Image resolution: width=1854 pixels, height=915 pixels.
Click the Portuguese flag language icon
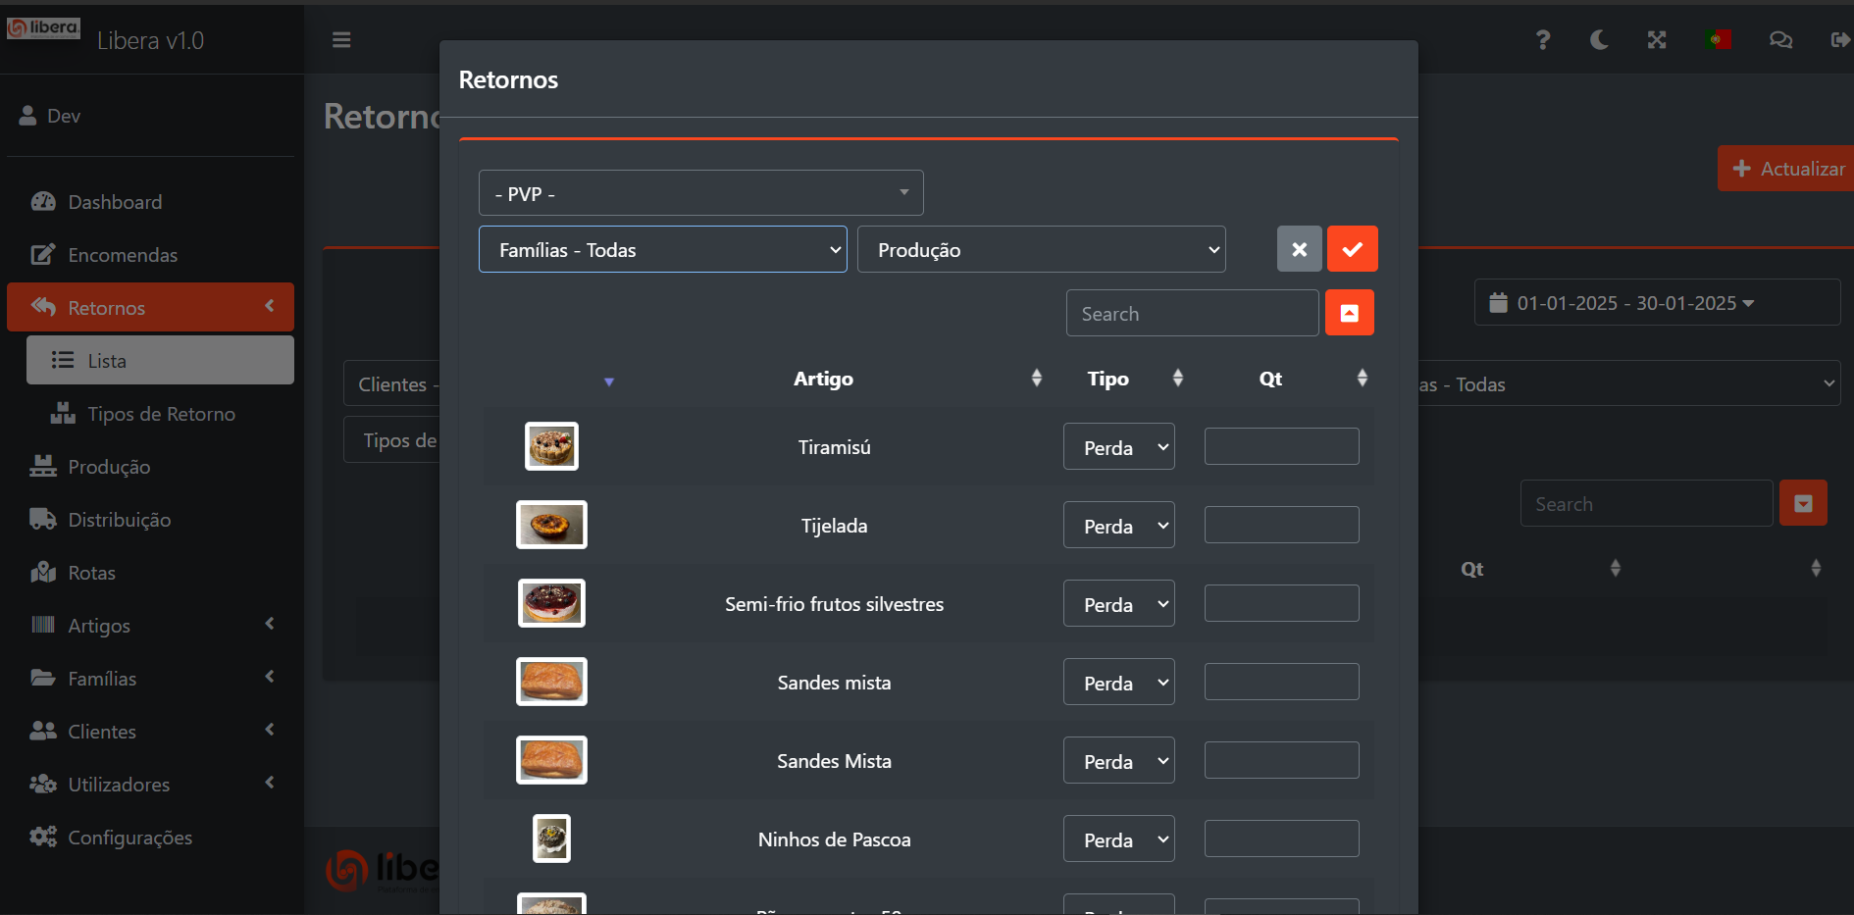click(1719, 40)
